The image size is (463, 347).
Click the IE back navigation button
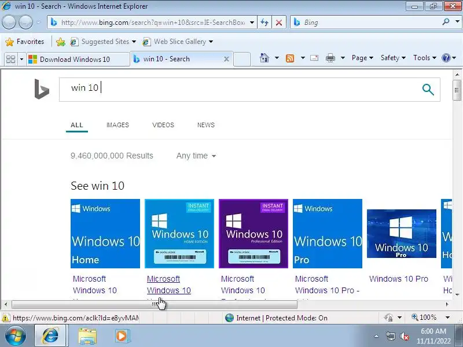[x=9, y=23]
